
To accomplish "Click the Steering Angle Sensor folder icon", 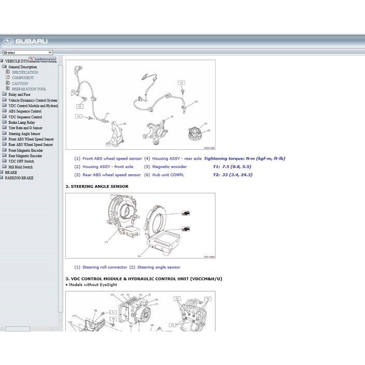I will (x=4, y=133).
